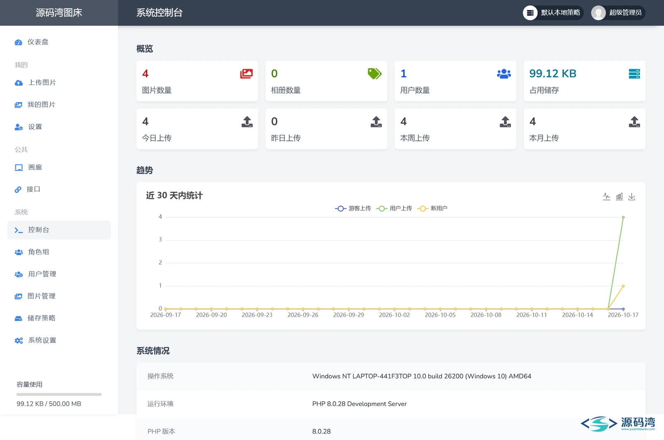
Task: Click the PHP 8.0.28 Development Server value
Action: pyautogui.click(x=359, y=404)
